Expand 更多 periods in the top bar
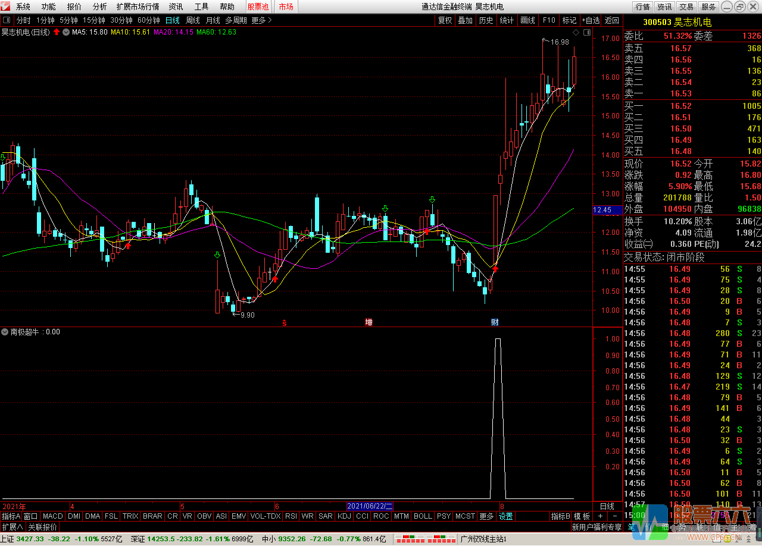762x546 pixels. coord(261,20)
